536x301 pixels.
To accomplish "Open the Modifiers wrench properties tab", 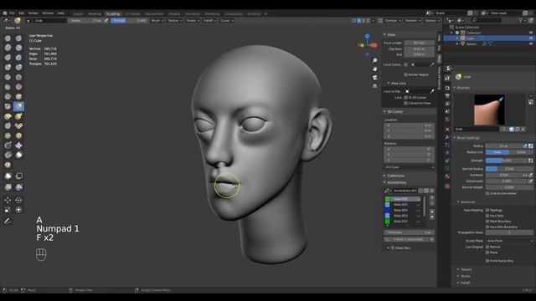I will coord(447,137).
